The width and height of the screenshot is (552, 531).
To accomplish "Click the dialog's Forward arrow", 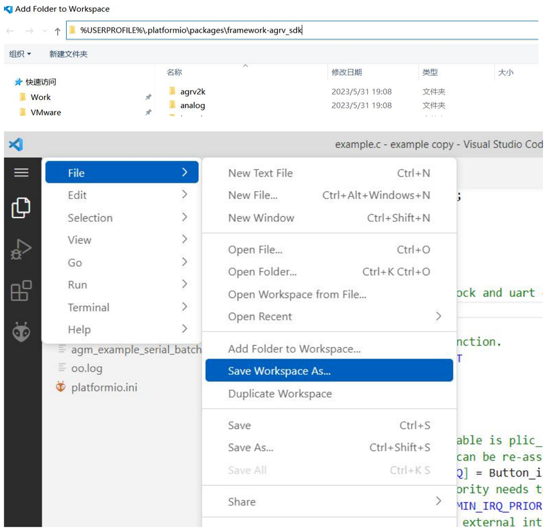I will coord(30,31).
